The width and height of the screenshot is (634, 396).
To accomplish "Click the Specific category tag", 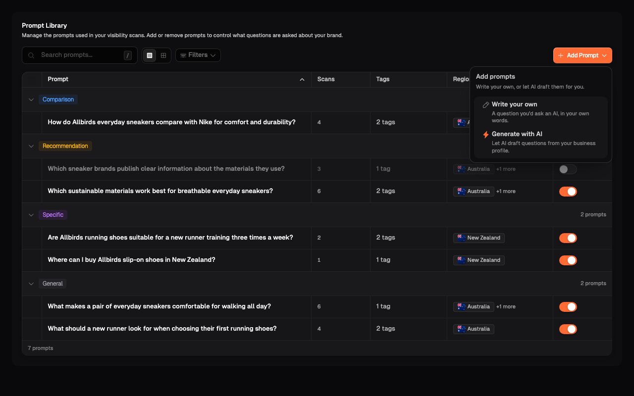I will 53,215.
